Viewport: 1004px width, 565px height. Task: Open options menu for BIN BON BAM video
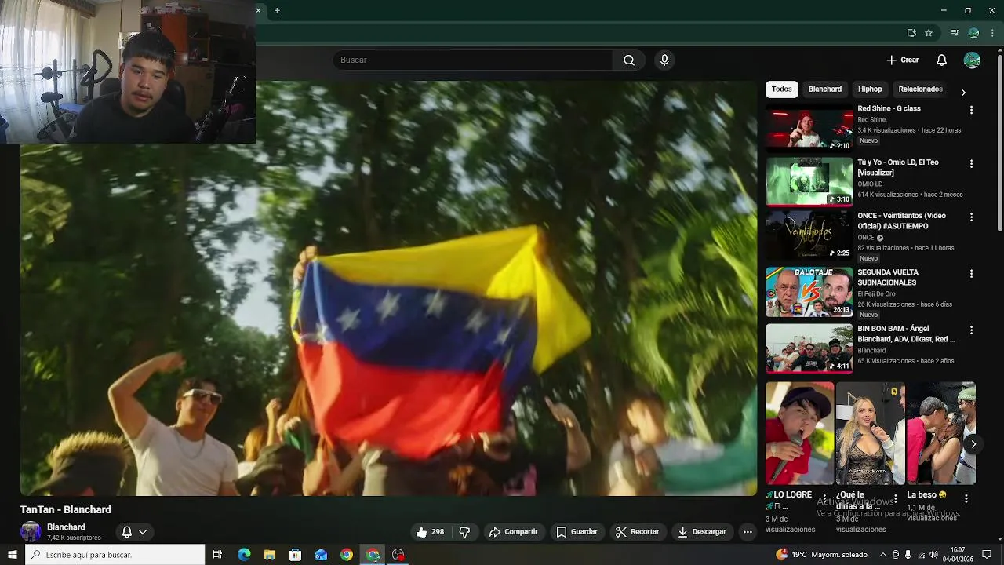click(971, 330)
